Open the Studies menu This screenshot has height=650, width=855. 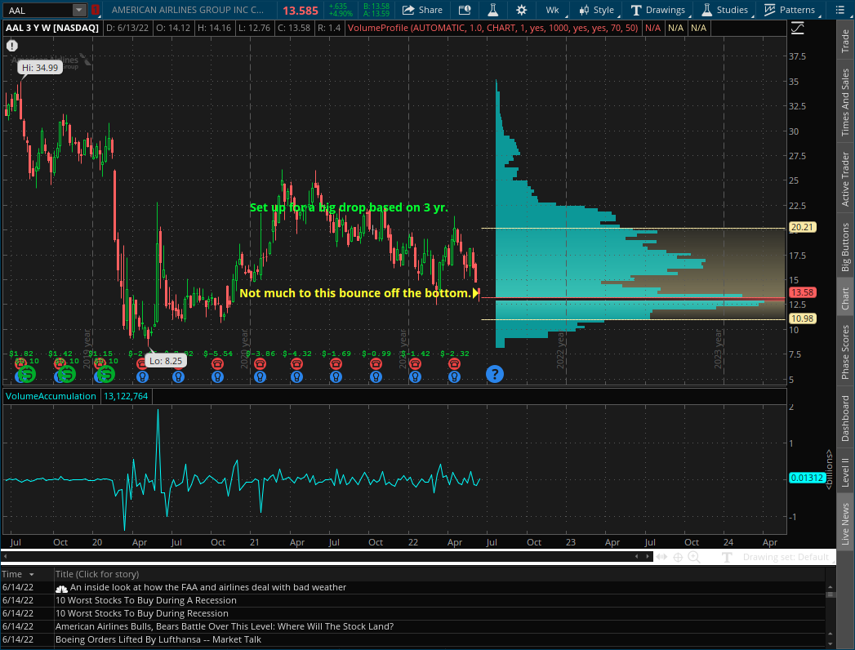[x=724, y=10]
